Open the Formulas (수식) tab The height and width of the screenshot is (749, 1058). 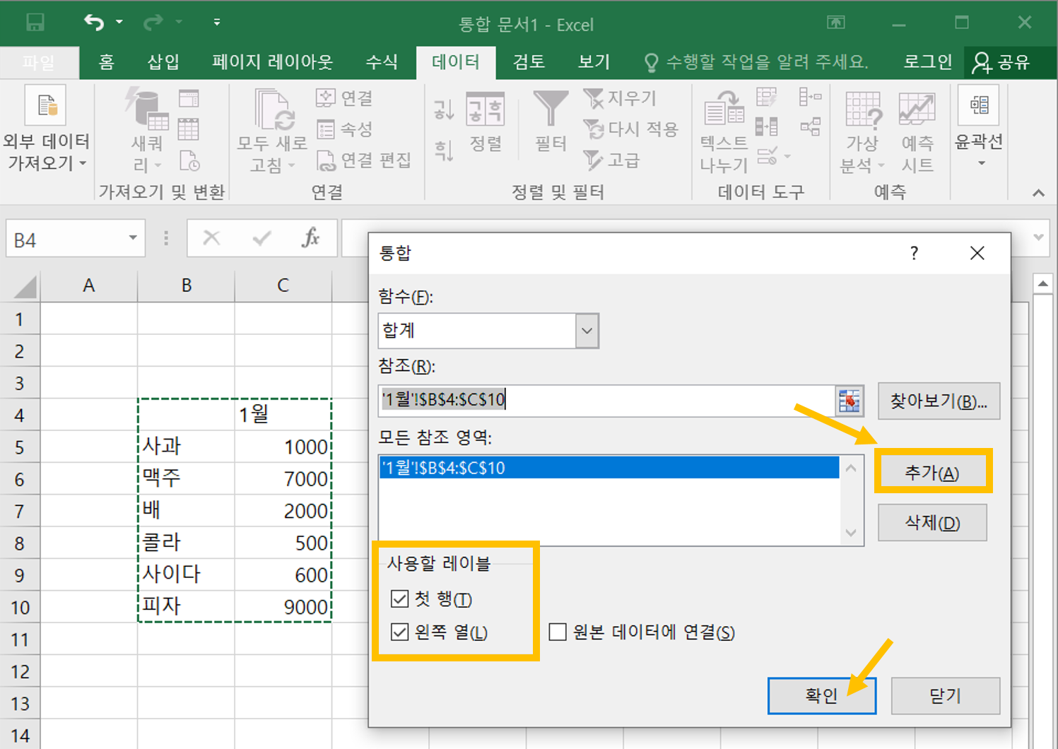tap(381, 62)
